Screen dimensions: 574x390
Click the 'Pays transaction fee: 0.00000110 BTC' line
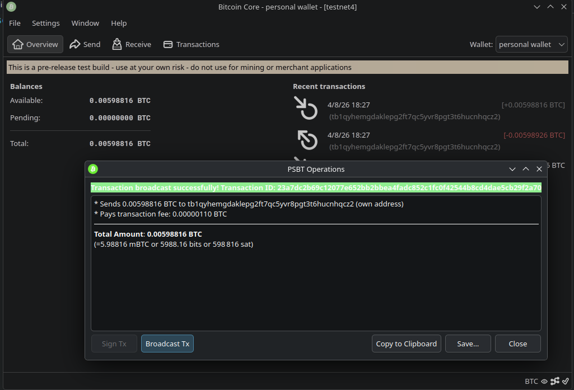[161, 214]
